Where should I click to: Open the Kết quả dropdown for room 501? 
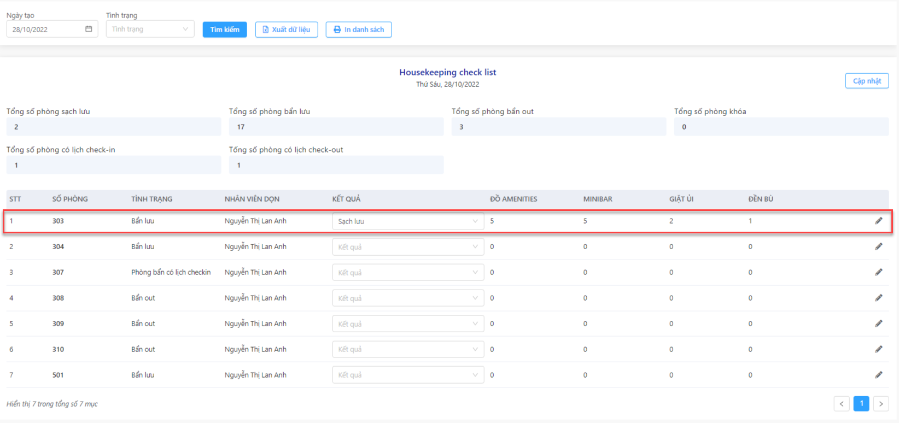tap(408, 375)
